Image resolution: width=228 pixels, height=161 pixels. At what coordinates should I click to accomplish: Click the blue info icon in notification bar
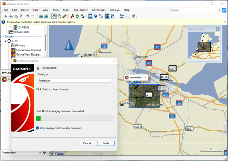[3, 22]
